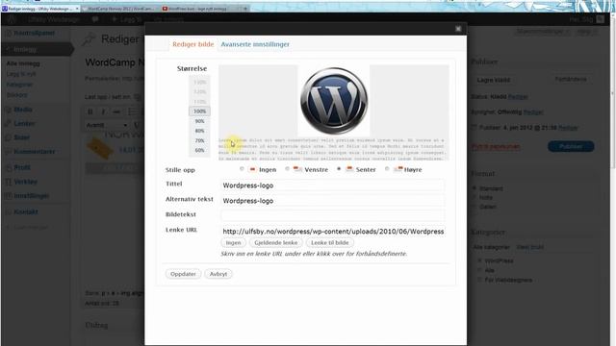Image resolution: width=616 pixels, height=346 pixels.
Task: Open Alle innlegg in the sidebar
Action: tap(23, 63)
